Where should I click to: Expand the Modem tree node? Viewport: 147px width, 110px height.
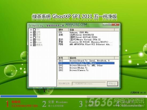pos(31,42)
